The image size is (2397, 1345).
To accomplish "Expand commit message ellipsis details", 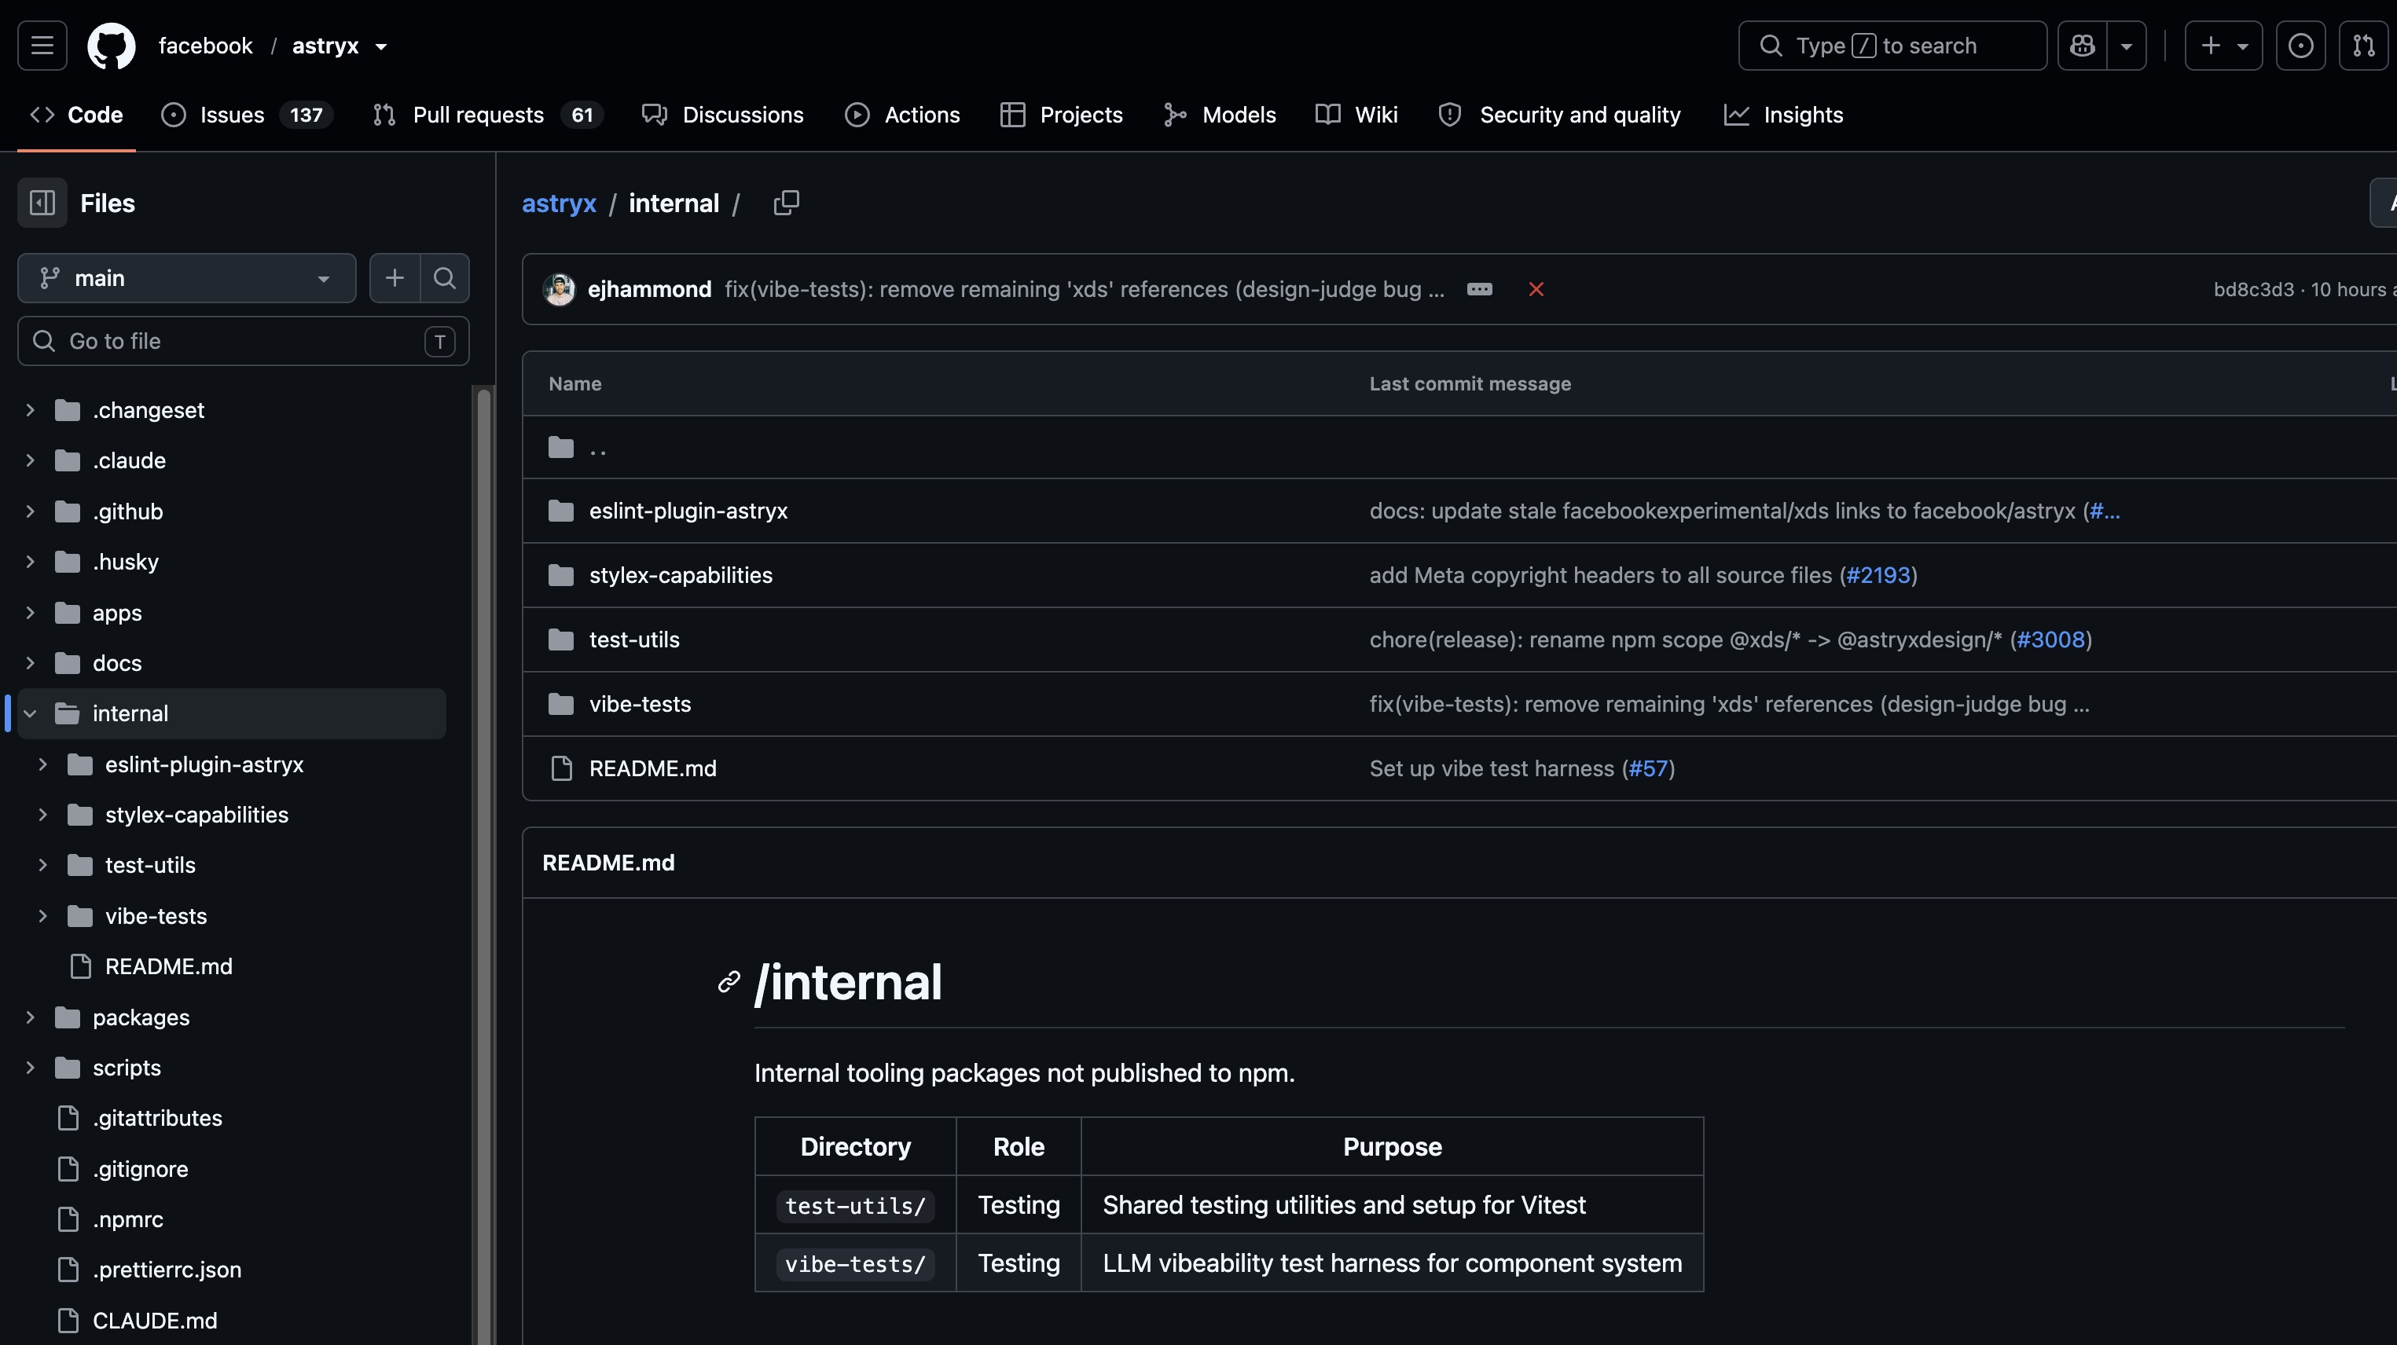I will point(1480,289).
